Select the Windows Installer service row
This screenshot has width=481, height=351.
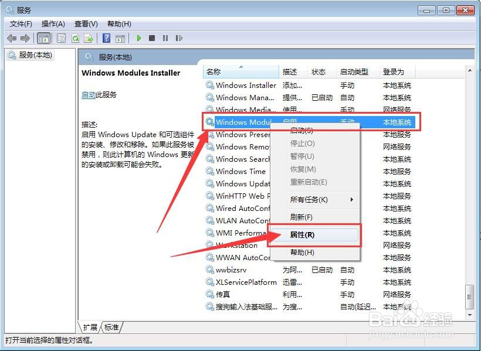(309, 85)
